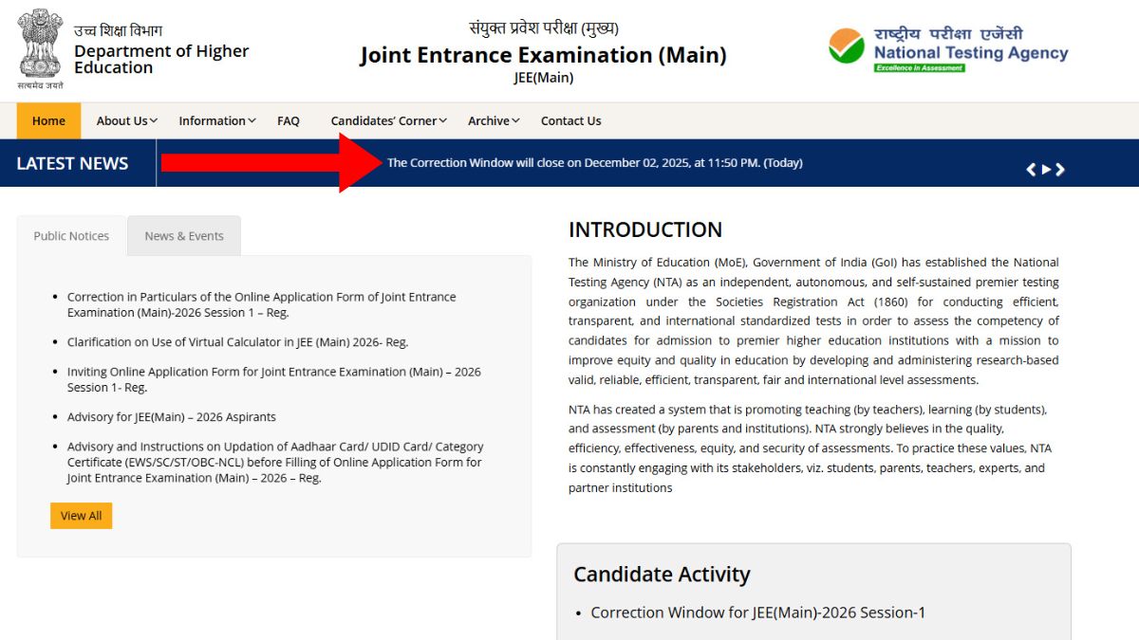
Task: Select the Public Notices tab
Action: [71, 235]
